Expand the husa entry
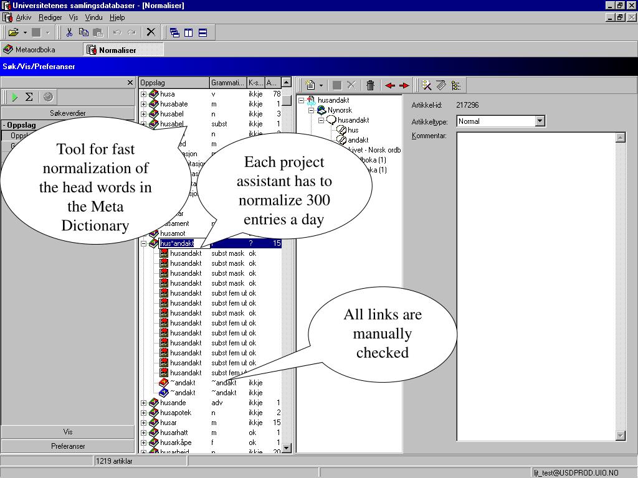 point(144,94)
